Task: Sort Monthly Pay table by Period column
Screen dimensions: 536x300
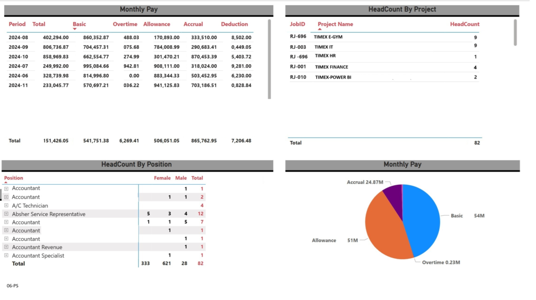Action: [17, 24]
